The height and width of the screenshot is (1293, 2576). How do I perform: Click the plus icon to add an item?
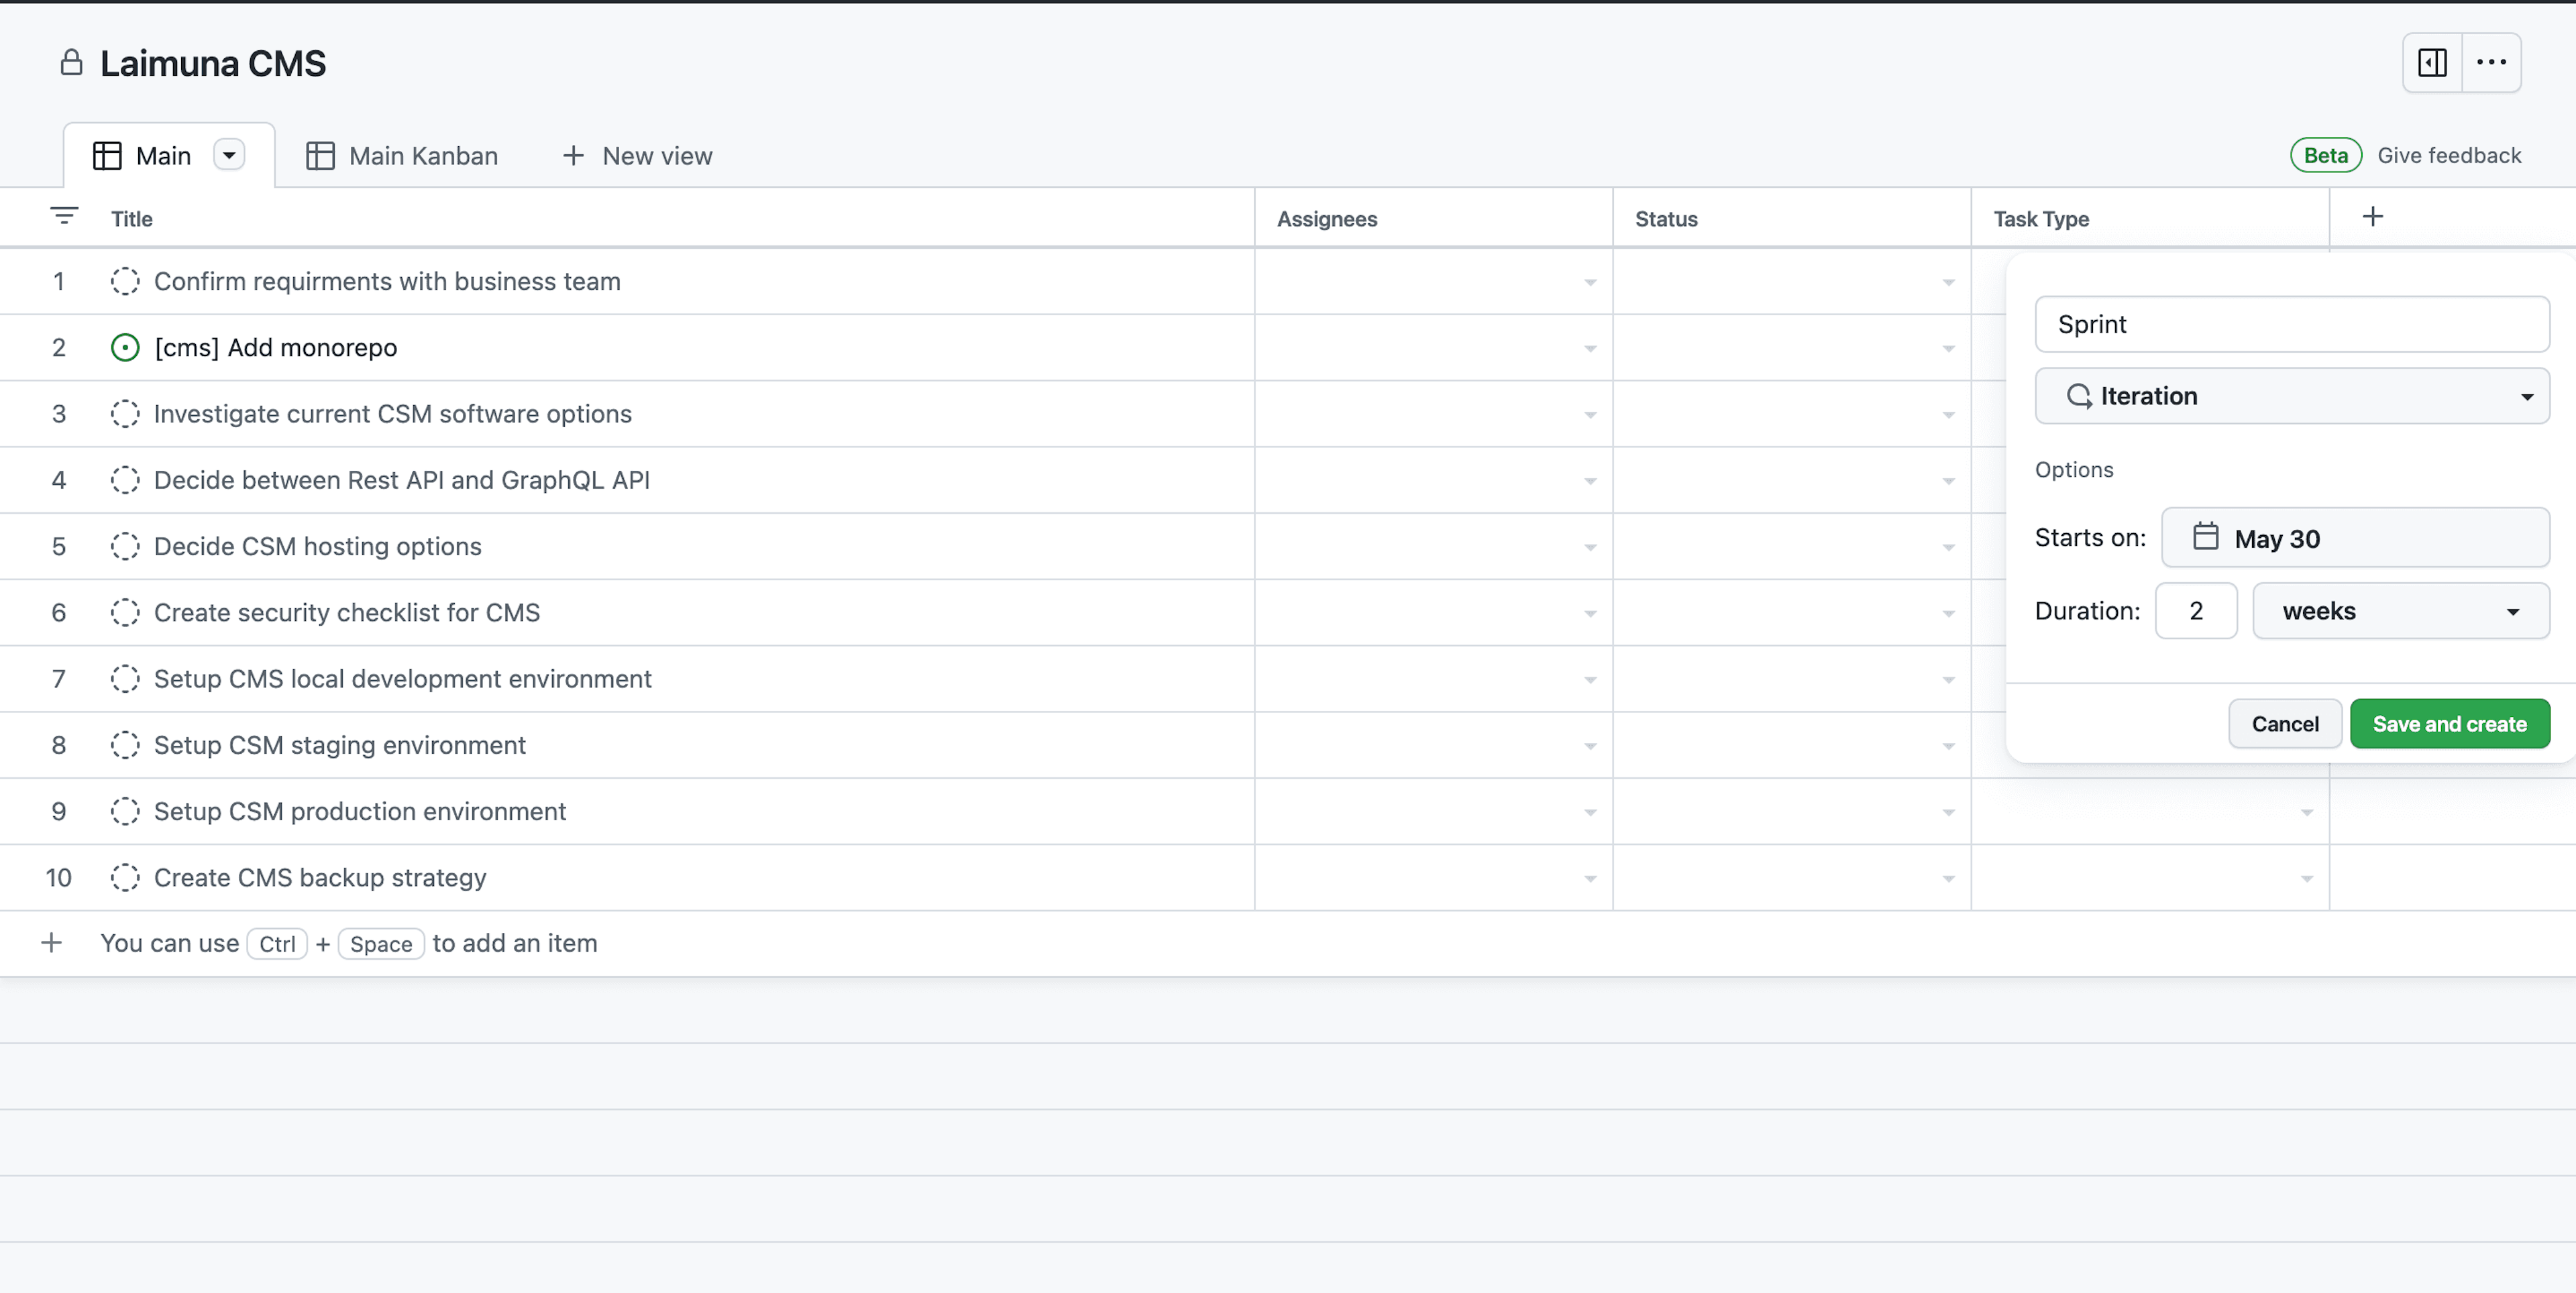tap(51, 942)
